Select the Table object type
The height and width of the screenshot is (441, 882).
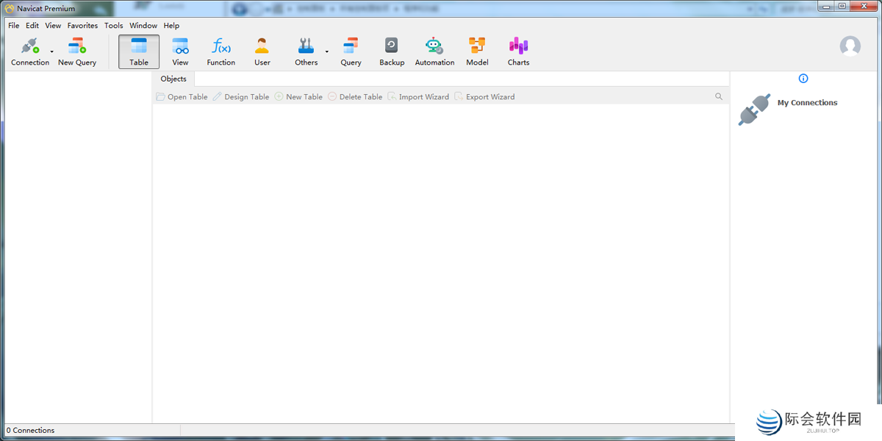point(138,50)
